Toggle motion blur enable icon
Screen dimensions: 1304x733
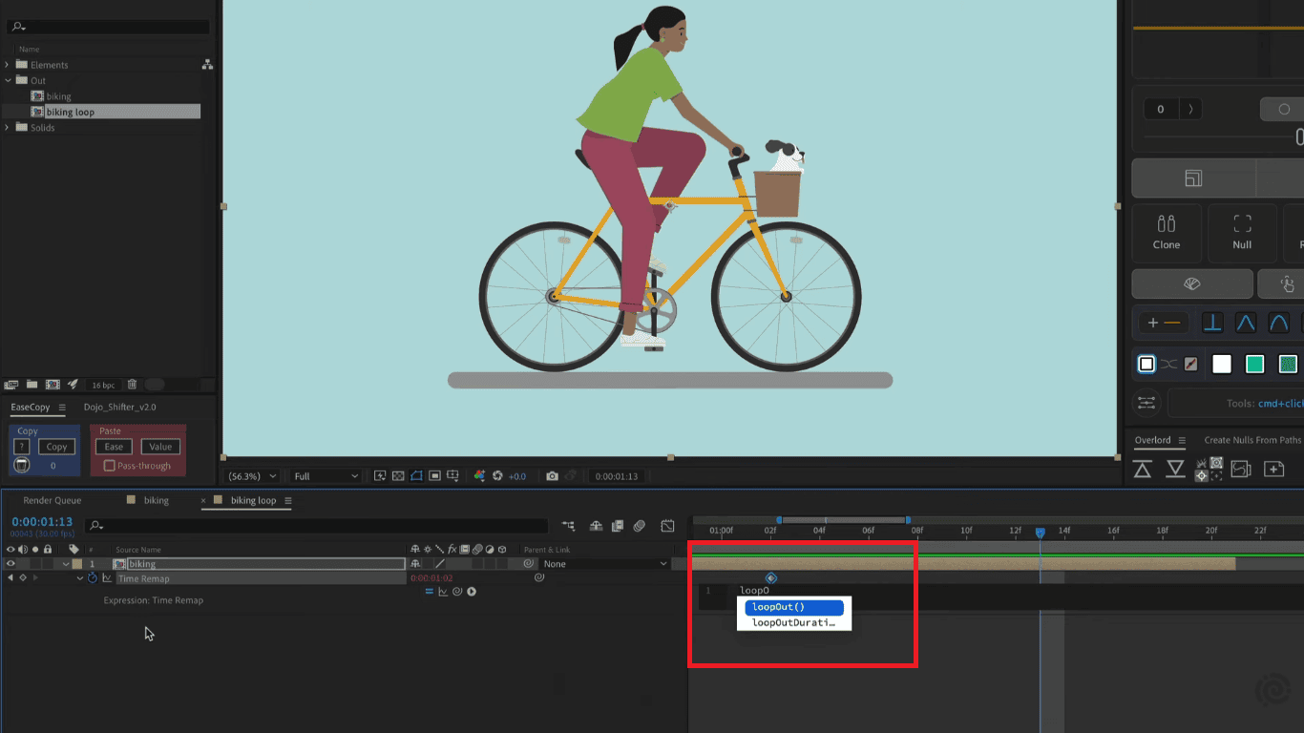coord(640,525)
